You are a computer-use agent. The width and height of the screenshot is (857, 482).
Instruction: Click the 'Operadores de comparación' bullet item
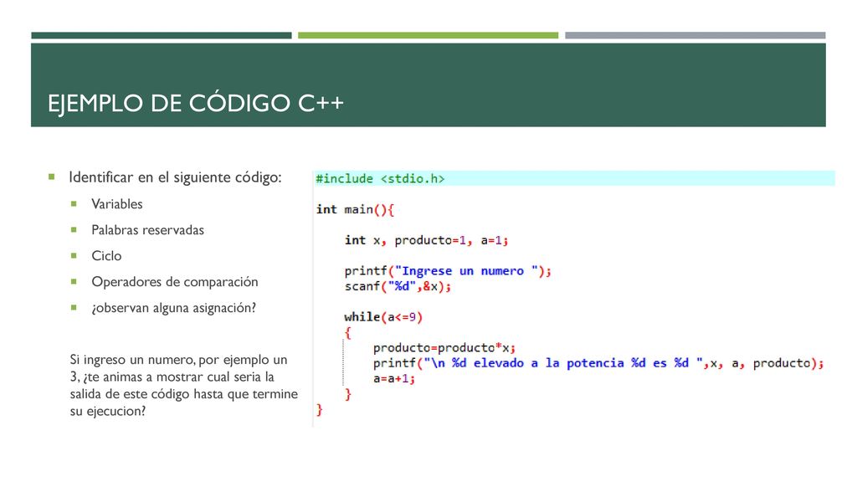coord(174,282)
